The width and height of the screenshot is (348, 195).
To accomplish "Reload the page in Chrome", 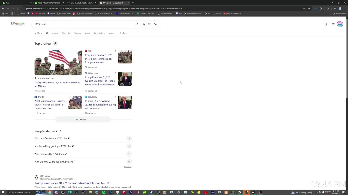I will (x=13, y=8).
